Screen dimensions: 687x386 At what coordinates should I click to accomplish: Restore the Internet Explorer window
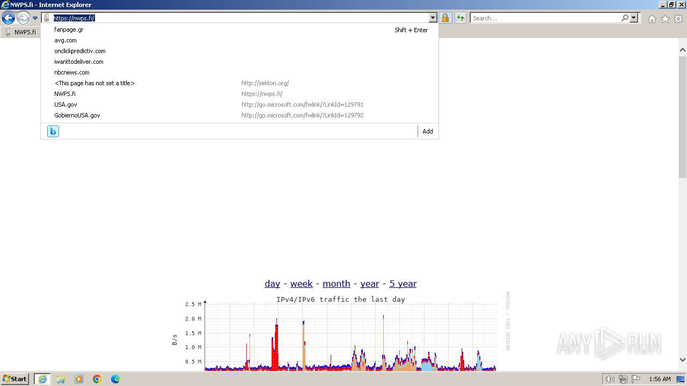coord(671,4)
